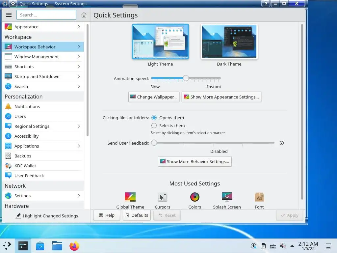
Task: Open the Colors settings icon
Action: 195,201
